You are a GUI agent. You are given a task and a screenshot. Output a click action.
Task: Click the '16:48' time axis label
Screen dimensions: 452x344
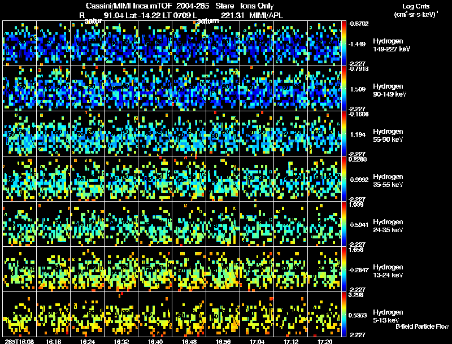tap(189, 341)
